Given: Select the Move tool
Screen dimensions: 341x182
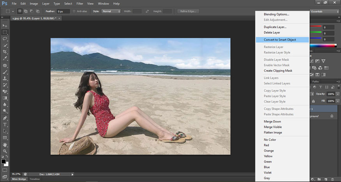Looking at the screenshot, I should (x=5, y=26).
